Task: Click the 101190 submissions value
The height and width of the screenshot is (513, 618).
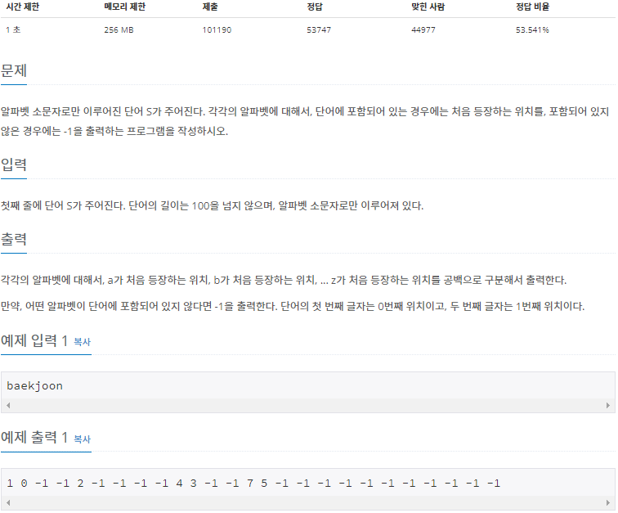Action: pos(217,30)
